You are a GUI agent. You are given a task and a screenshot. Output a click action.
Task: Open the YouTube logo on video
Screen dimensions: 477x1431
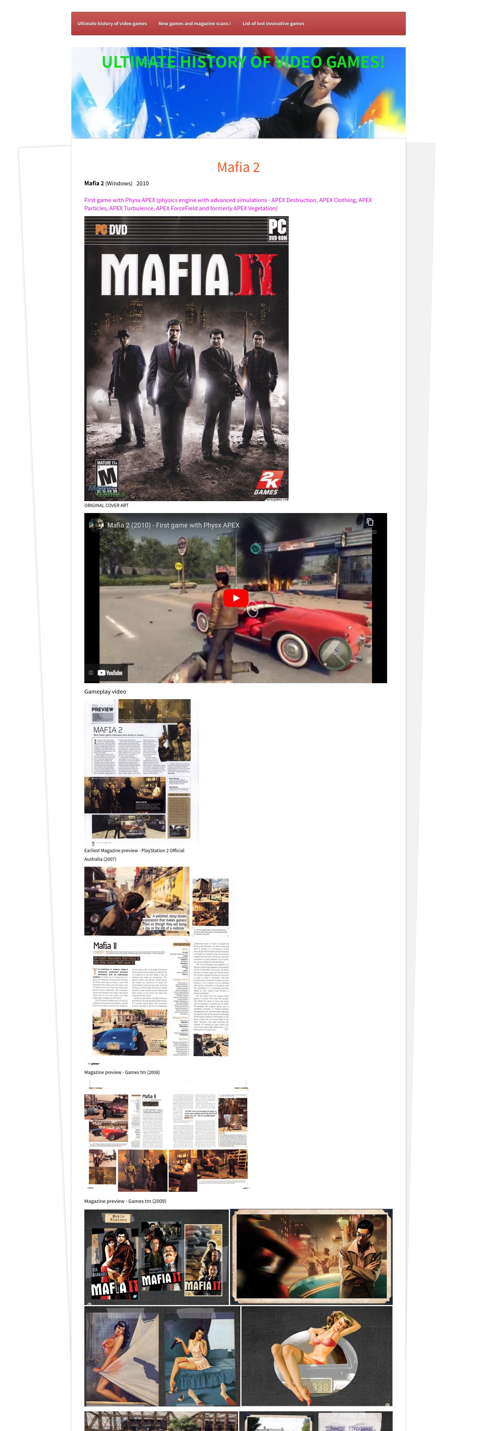tap(110, 672)
